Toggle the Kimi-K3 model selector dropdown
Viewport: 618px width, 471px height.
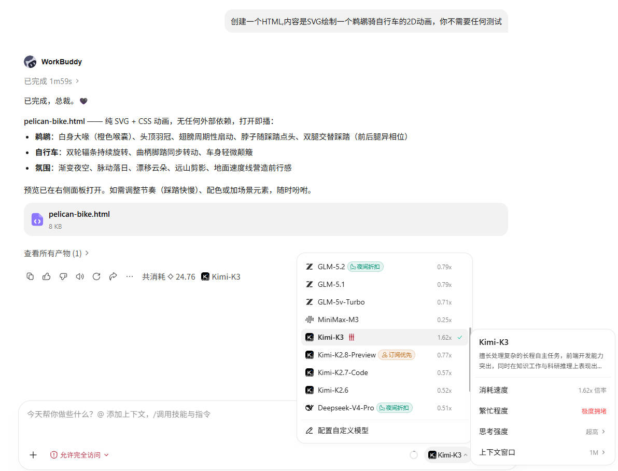tap(448, 455)
